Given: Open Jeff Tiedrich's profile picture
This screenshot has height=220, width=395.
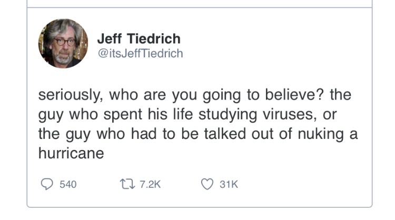Looking at the screenshot, I should 63,44.
